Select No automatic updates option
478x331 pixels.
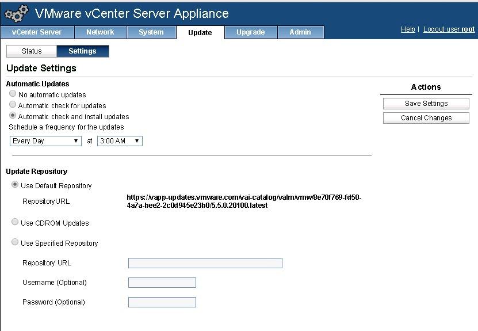[13, 93]
